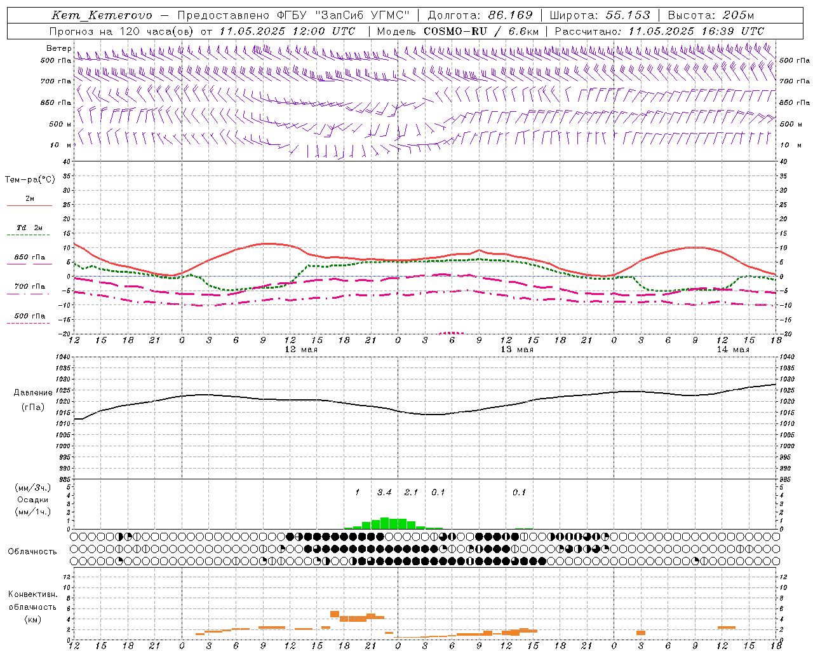Click the 700 гПа legend label in the temperature legend
The width and height of the screenshot is (813, 651).
click(x=30, y=287)
